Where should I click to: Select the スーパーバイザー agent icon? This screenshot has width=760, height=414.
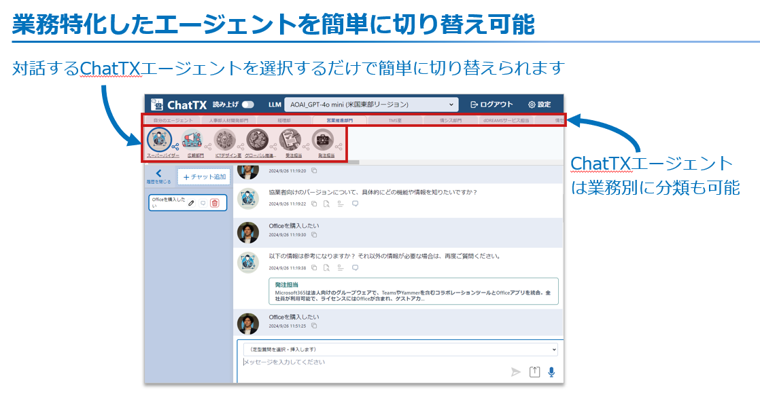pyautogui.click(x=160, y=140)
